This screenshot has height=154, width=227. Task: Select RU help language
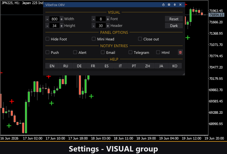[65, 66]
